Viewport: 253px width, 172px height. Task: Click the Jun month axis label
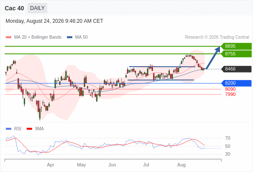click(x=112, y=165)
